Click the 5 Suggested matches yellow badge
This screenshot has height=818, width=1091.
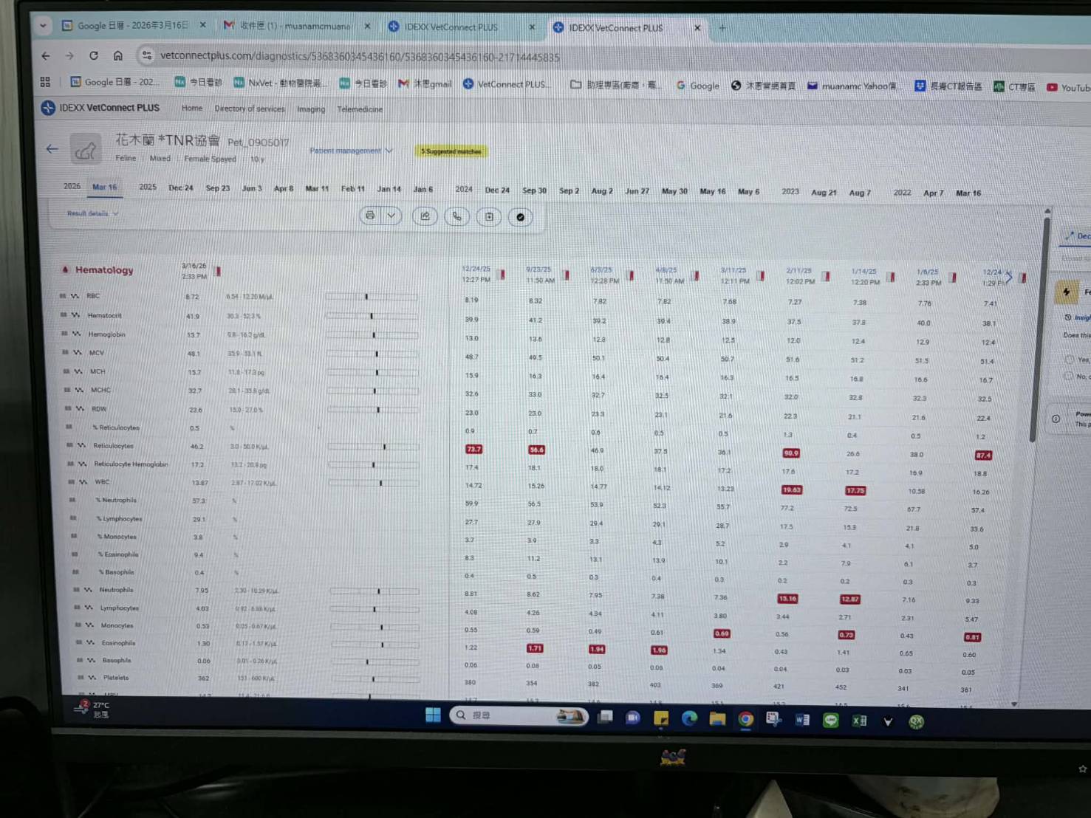coord(451,151)
